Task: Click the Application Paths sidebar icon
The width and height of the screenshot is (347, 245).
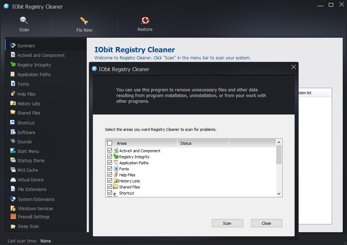Action: [12, 74]
